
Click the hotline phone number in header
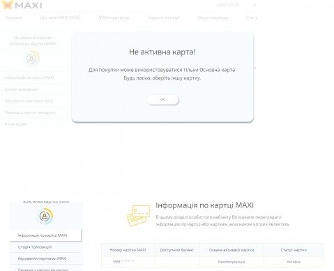click(x=228, y=5)
